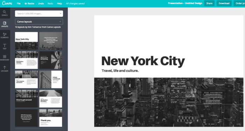Select the What you'll be learning layout
This screenshot has height=131, width=245.
(51, 60)
